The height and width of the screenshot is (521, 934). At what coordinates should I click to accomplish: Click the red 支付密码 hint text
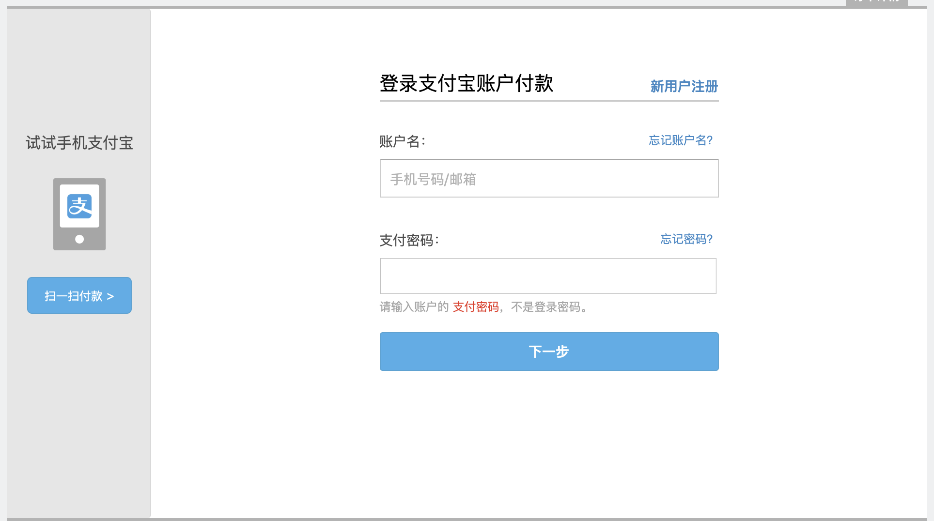[476, 307]
